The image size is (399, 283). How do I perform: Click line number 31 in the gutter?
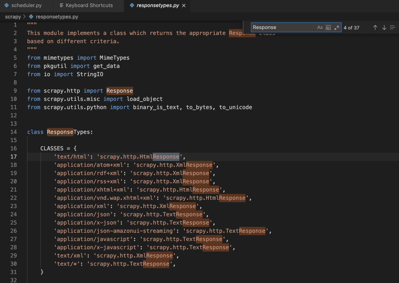point(14,272)
